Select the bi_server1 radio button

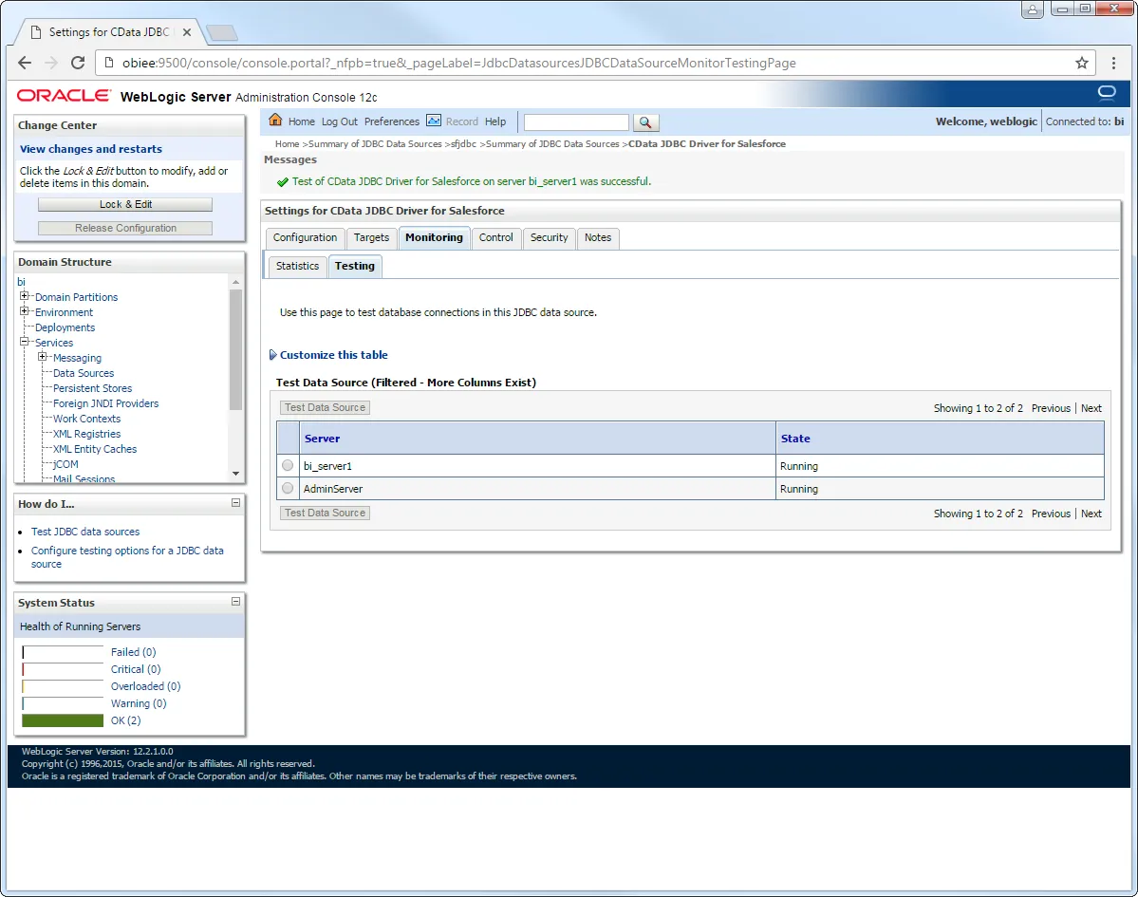(287, 465)
